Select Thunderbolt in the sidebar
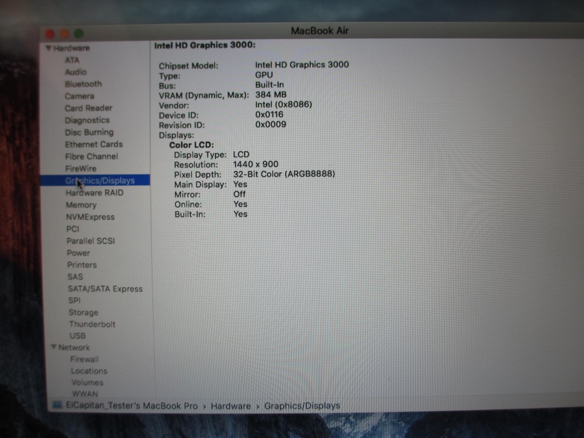The height and width of the screenshot is (438, 584). [92, 324]
